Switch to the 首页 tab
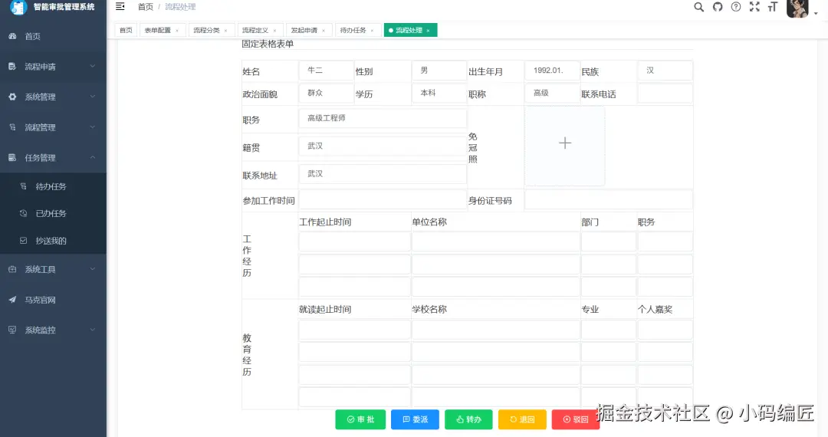Screen dimensions: 828x437 pyautogui.click(x=126, y=30)
